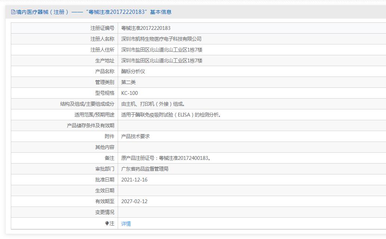
Task: Select the note 原产品注册证号：粤械注准20172400183。
Action: [166, 158]
